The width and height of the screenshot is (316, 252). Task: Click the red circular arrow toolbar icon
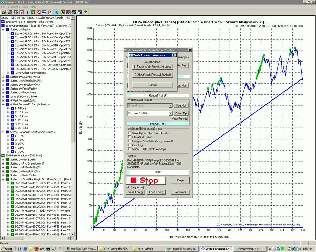39,13
